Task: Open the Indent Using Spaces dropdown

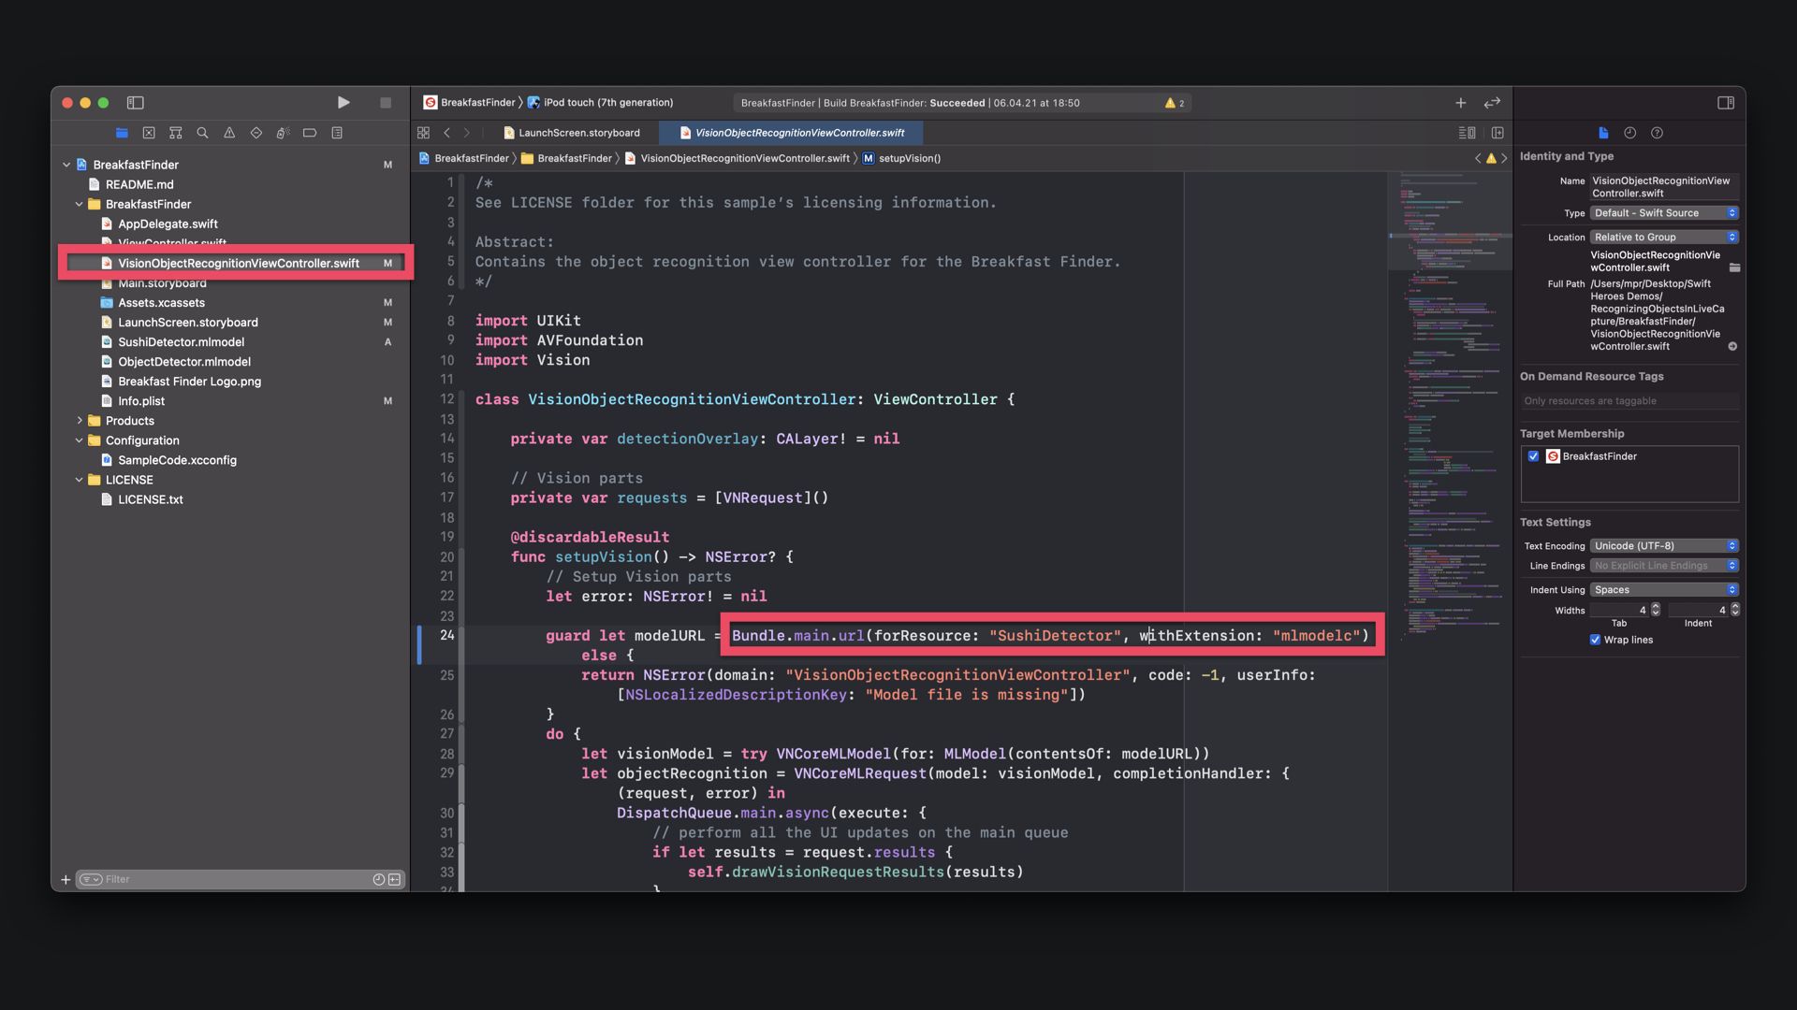Action: (x=1664, y=589)
